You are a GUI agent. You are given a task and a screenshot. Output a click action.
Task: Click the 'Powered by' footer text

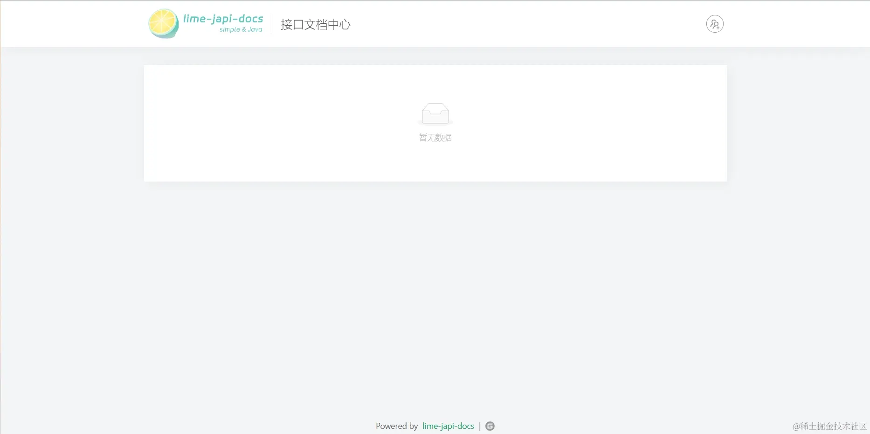click(x=397, y=426)
